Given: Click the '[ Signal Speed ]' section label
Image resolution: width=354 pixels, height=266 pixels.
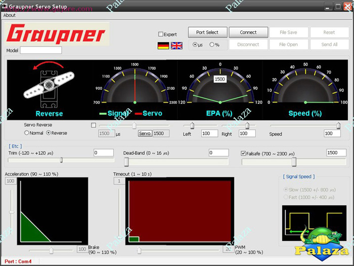Looking at the screenshot, I should click(299, 177).
